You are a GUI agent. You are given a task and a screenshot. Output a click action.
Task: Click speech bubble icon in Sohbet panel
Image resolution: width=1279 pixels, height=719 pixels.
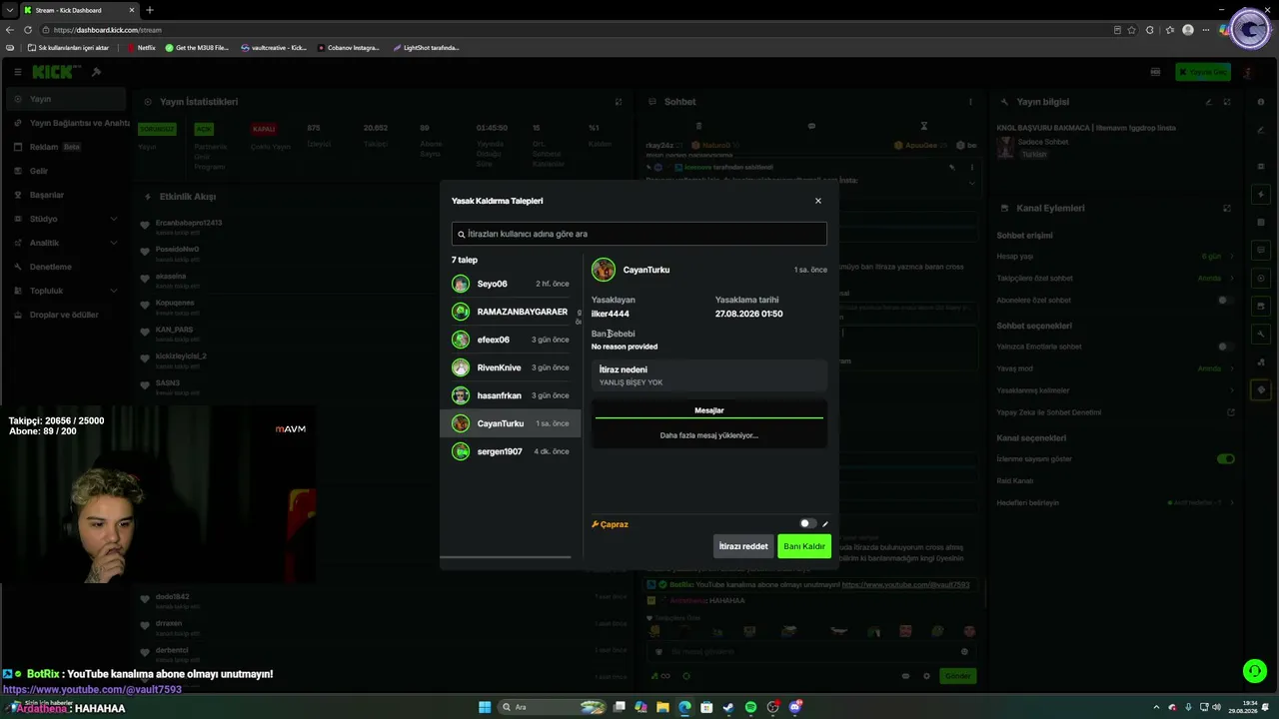pyautogui.click(x=811, y=126)
